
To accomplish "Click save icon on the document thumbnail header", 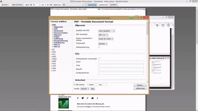I will (x=163, y=58).
